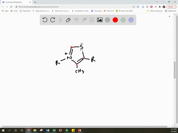Open the Gmail bookmark

[14, 11]
